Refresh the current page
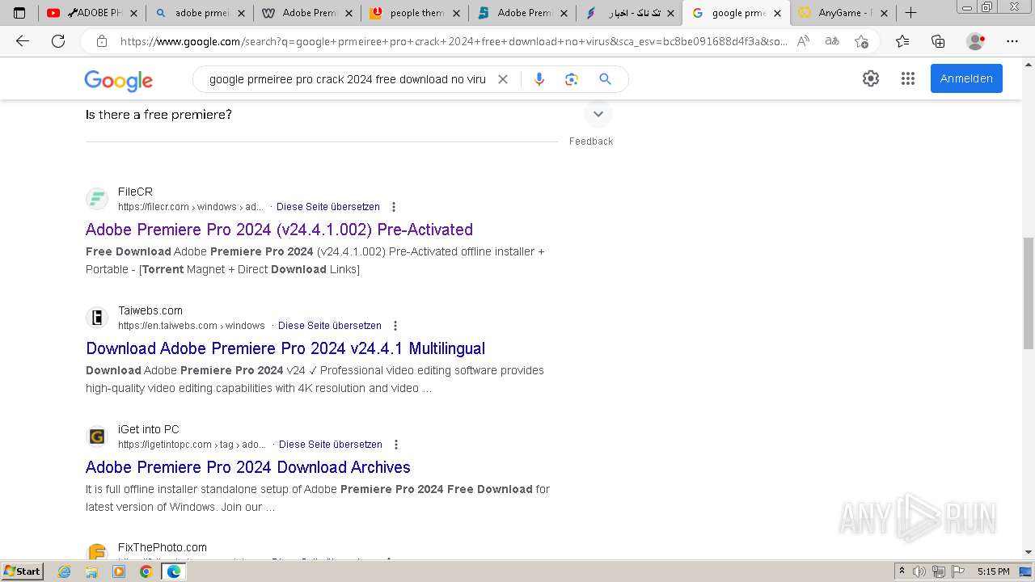This screenshot has height=582, width=1035. coord(58,41)
